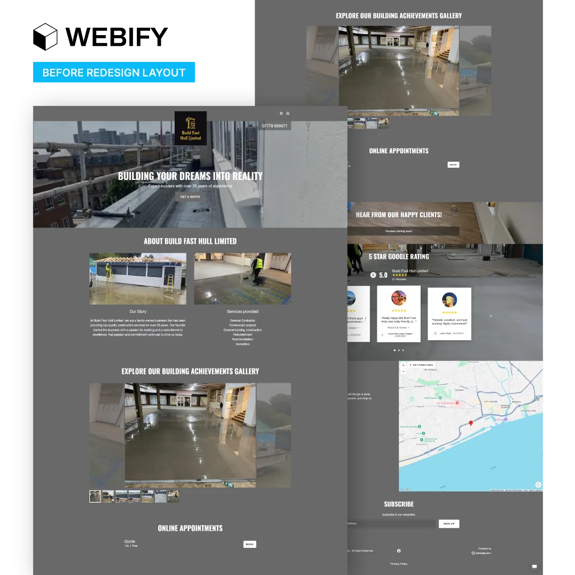Advance reviews with the right arrow
The height and width of the screenshot is (575, 575).
point(490,316)
